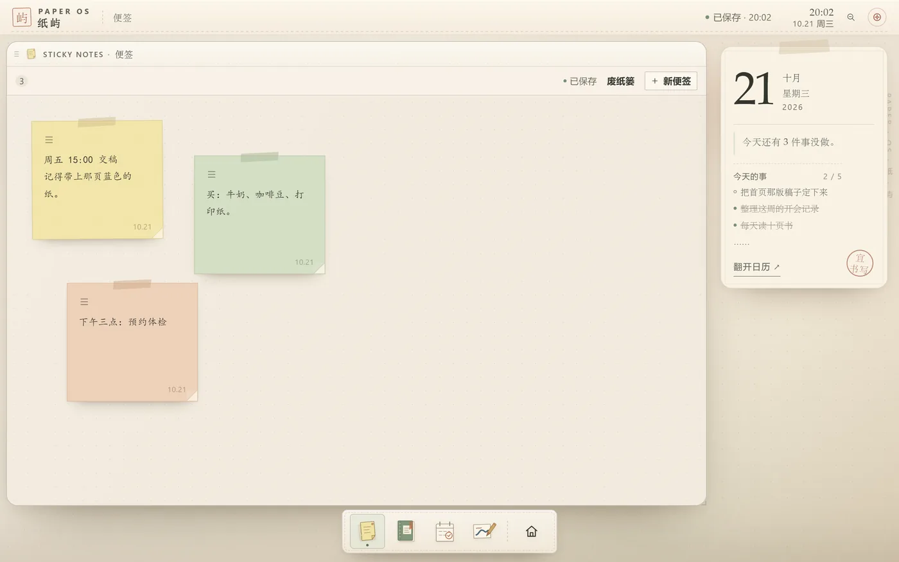Screen dimensions: 899x562
Task: Uncheck the 整理这周的开会记录 bullet
Action: pos(735,209)
